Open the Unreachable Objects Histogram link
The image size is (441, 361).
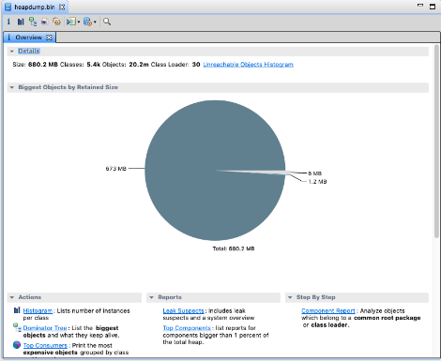pyautogui.click(x=248, y=65)
